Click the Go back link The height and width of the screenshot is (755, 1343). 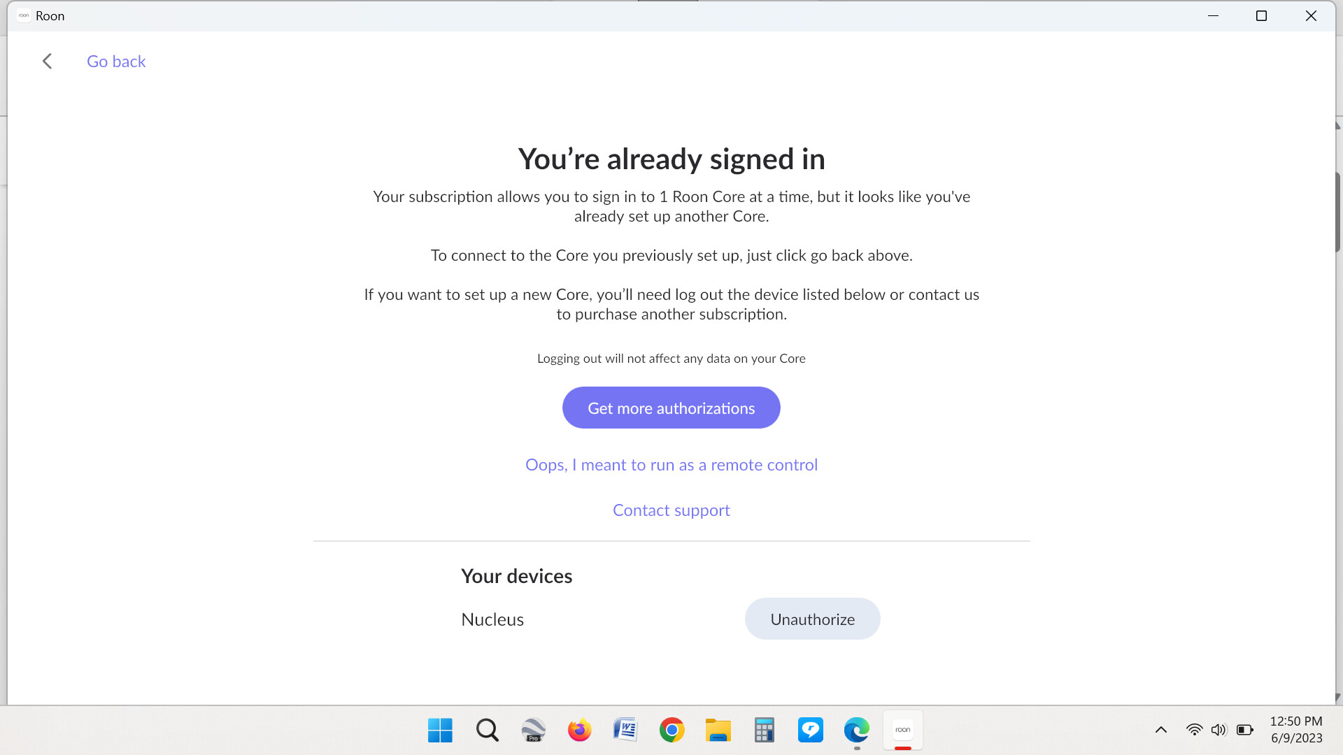pos(116,62)
